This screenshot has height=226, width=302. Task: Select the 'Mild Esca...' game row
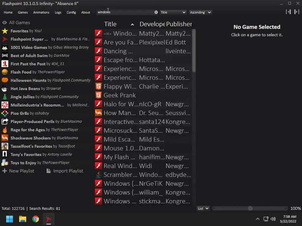(x=143, y=139)
